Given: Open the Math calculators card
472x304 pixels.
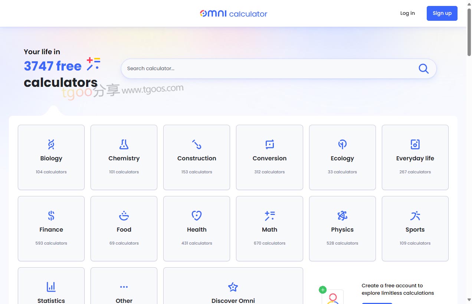Looking at the screenshot, I should coord(269,229).
